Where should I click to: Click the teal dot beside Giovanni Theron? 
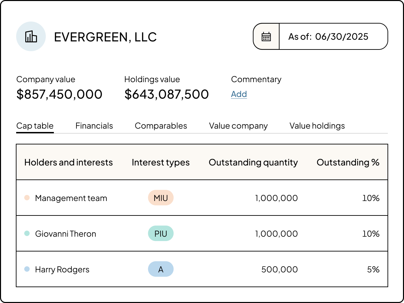point(27,233)
